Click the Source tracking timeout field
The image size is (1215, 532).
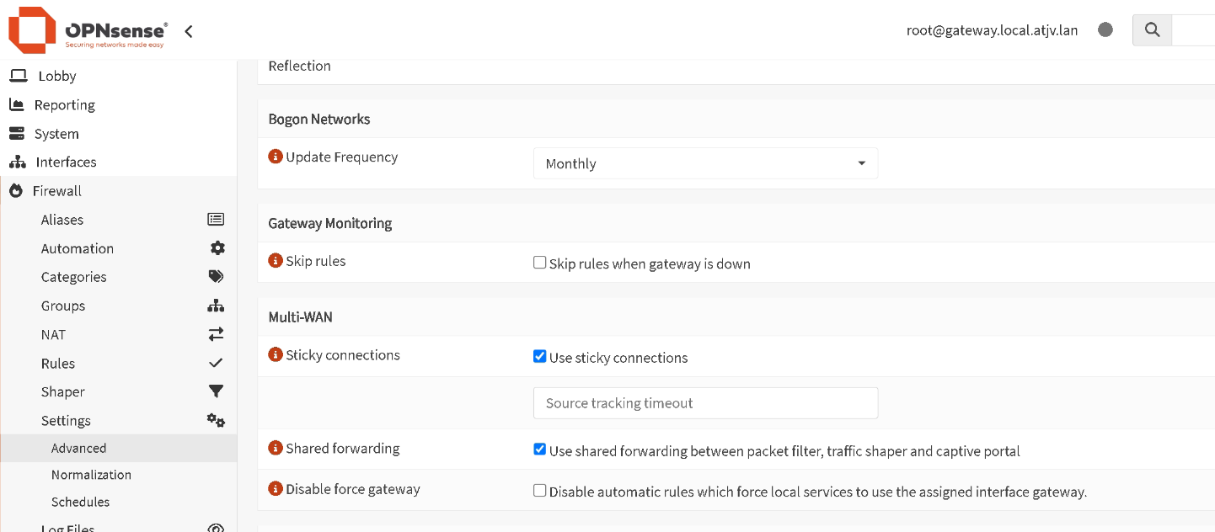click(x=705, y=403)
